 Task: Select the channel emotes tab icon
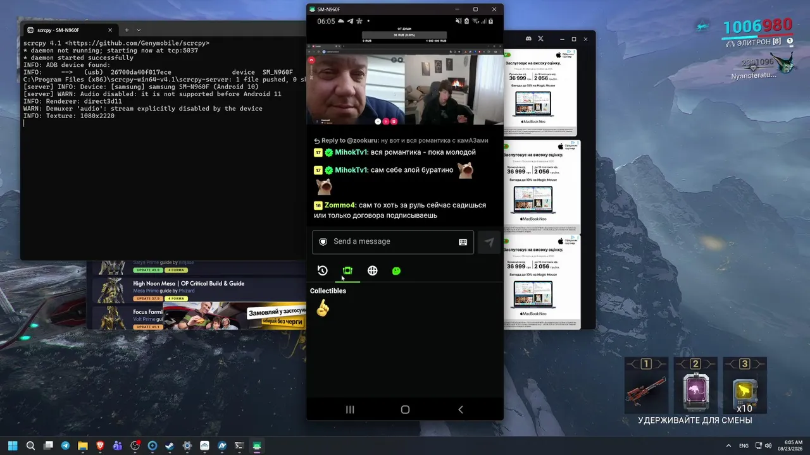point(347,270)
